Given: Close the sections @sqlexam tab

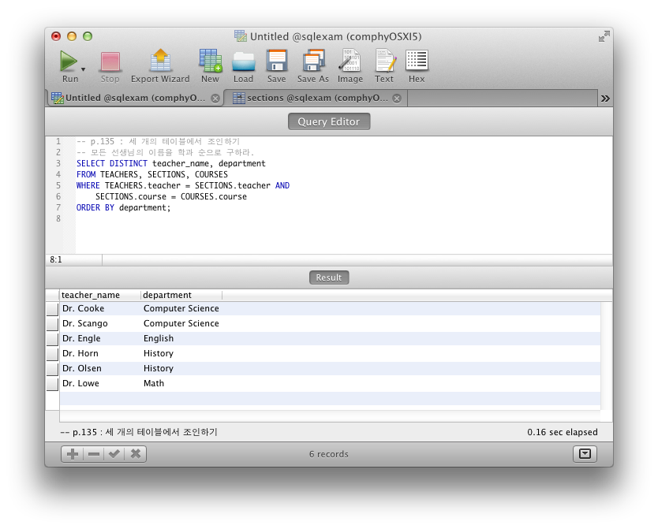Looking at the screenshot, I should (397, 98).
